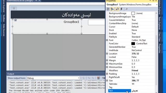Open Property Pages wrench icon
Screen dimensions: 166x93
click(127, 9)
